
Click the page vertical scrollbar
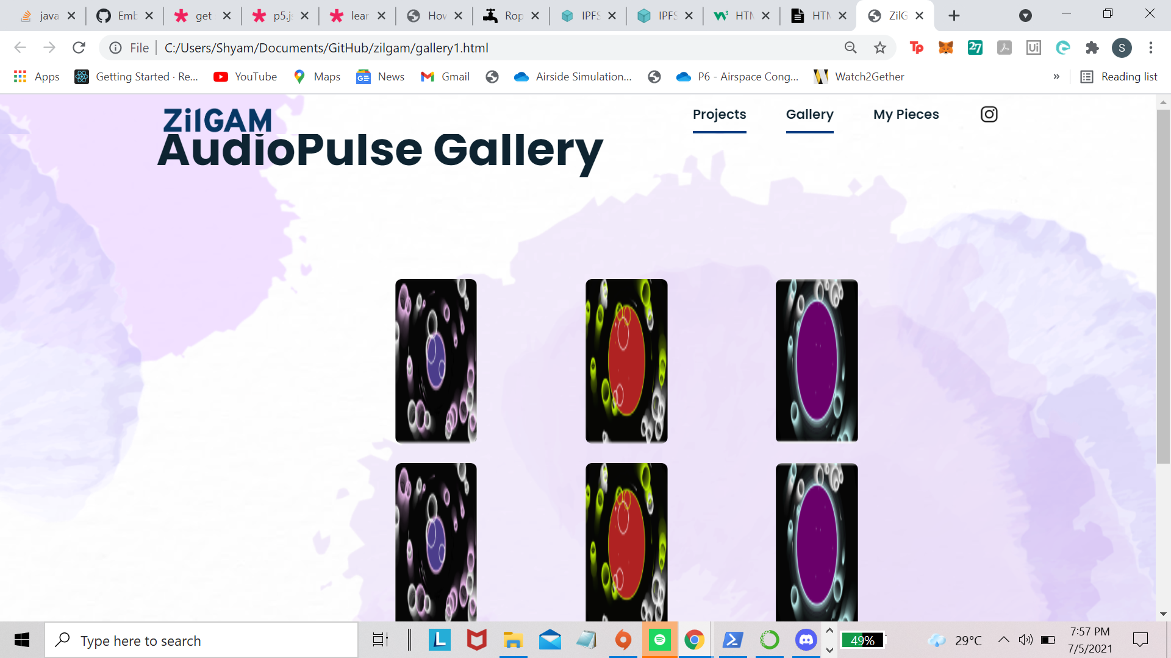coord(1163,286)
